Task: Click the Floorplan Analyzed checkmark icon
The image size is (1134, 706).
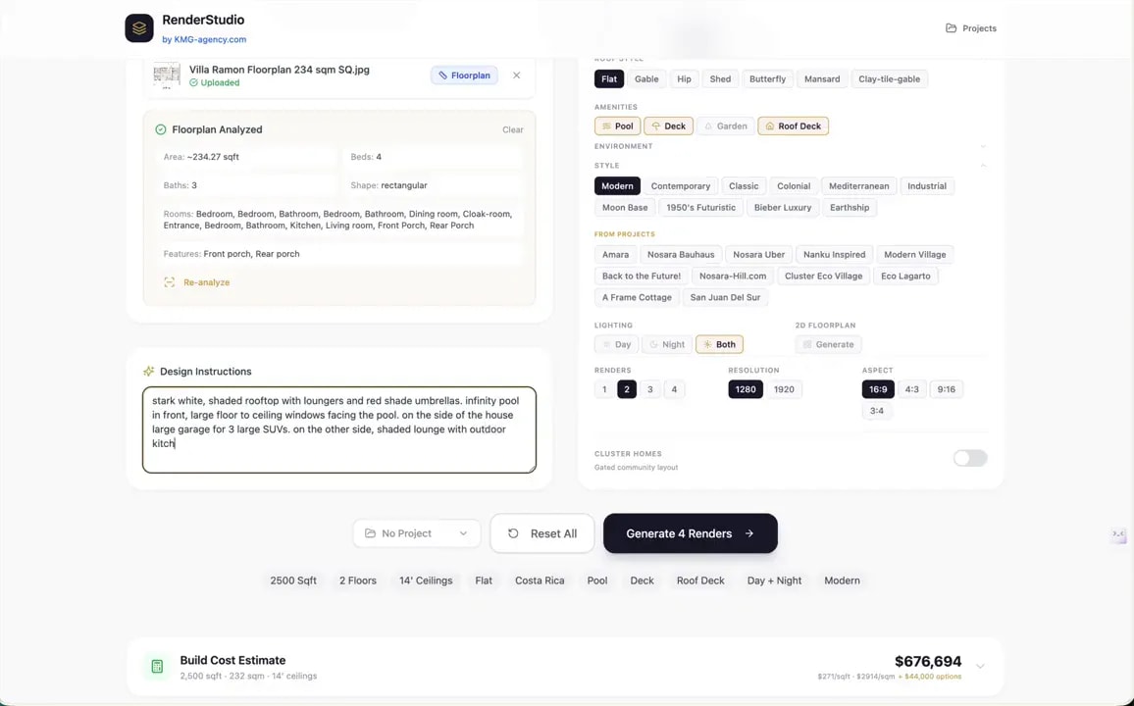Action: tap(161, 129)
